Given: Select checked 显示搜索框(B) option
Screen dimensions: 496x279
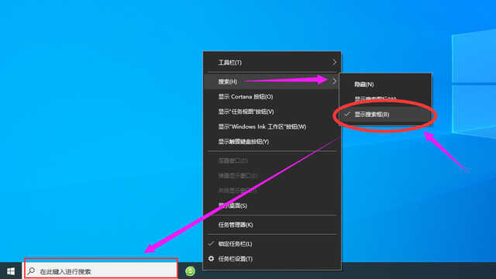Looking at the screenshot, I should pyautogui.click(x=385, y=114).
